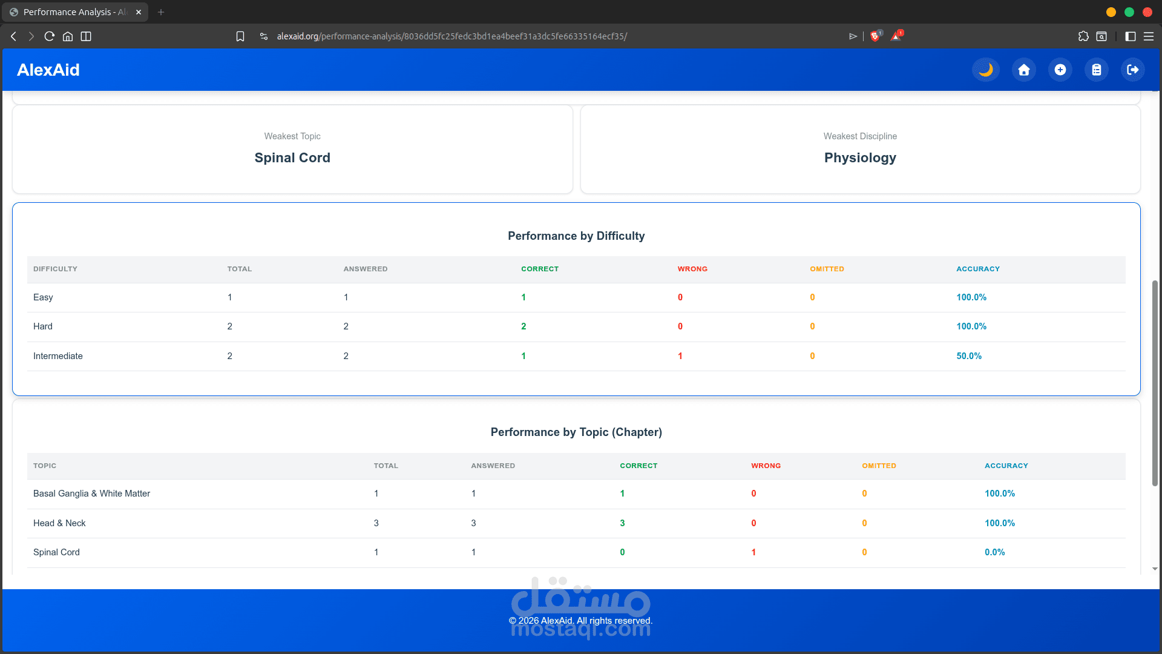This screenshot has height=654, width=1162.
Task: Click the Brave Rewards triangle icon
Action: (x=896, y=36)
